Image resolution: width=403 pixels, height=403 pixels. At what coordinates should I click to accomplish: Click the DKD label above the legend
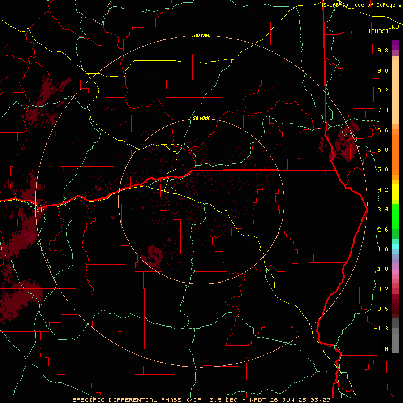point(394,27)
